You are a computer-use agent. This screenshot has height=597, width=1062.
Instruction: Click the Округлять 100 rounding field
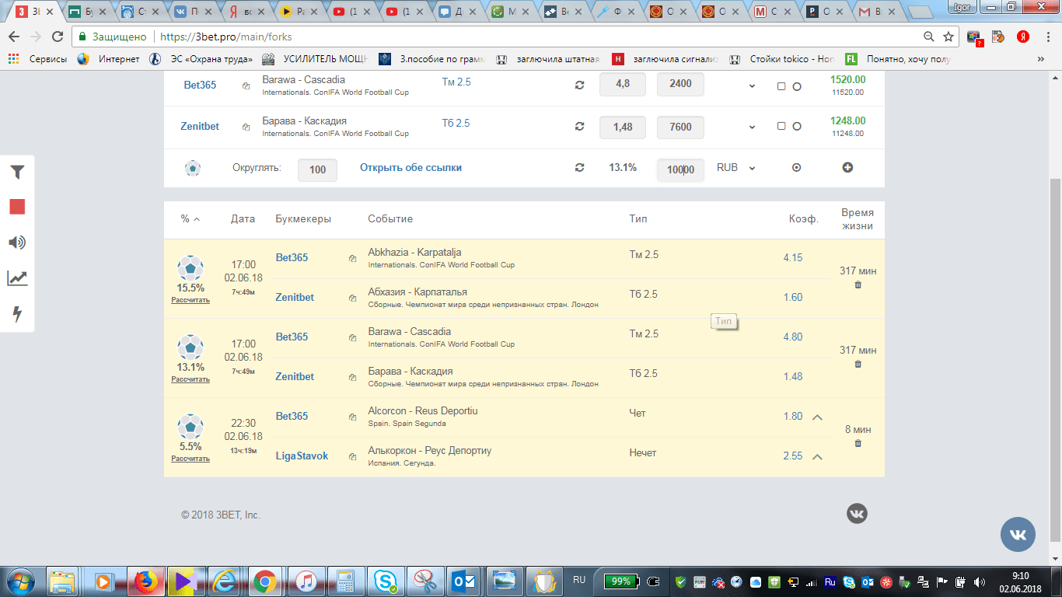[x=317, y=169]
